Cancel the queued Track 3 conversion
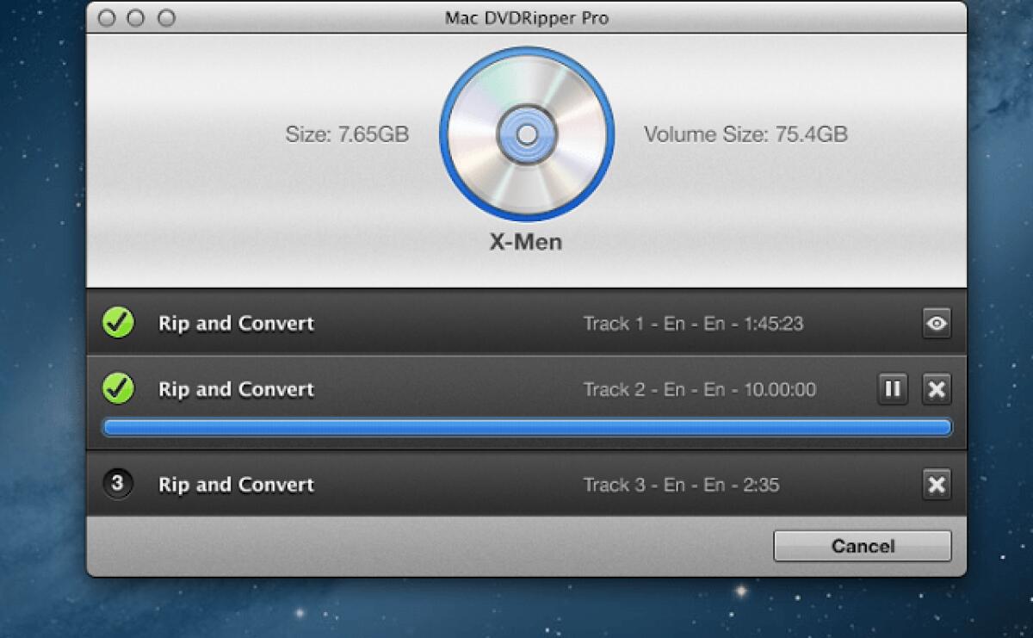 [937, 485]
